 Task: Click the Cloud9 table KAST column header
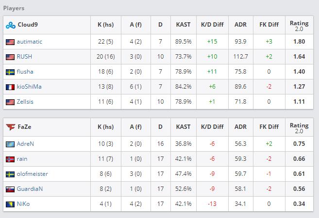click(183, 25)
